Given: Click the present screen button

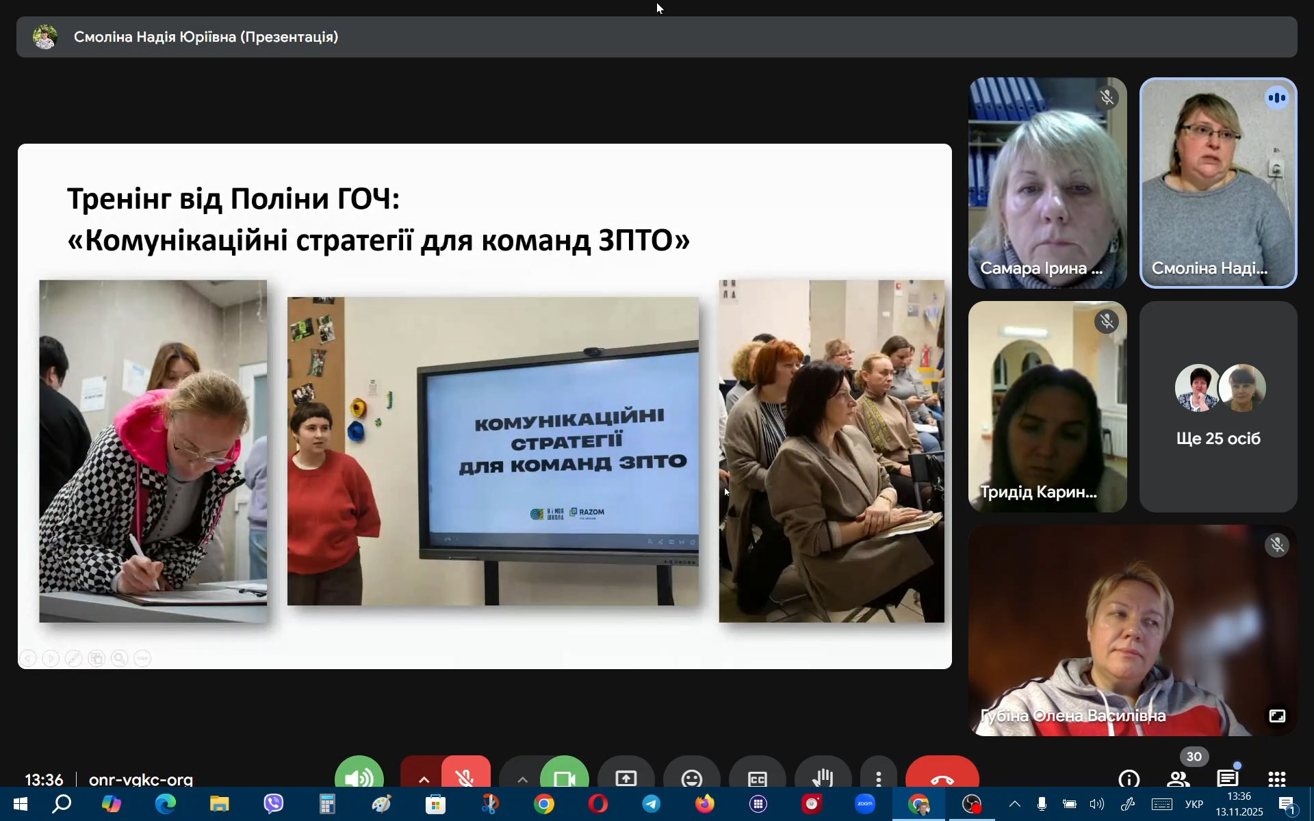Looking at the screenshot, I should pyautogui.click(x=626, y=777).
